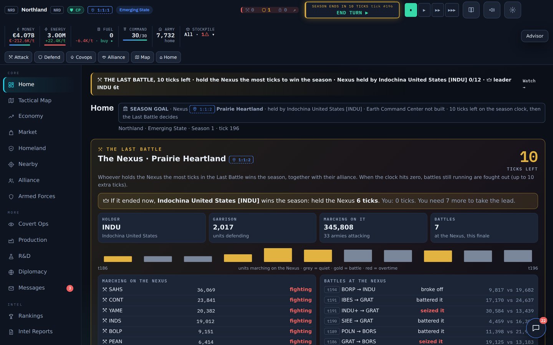Set triple fast-forward speed
Image resolution: width=553 pixels, height=345 pixels.
click(452, 10)
